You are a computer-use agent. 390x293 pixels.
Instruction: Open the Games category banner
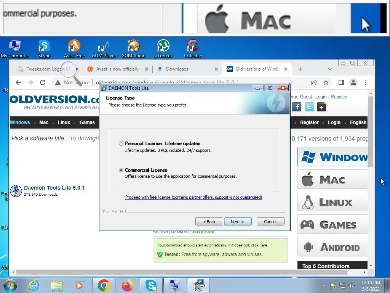pyautogui.click(x=332, y=224)
